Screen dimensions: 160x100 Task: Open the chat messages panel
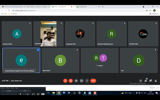(x=151, y=81)
